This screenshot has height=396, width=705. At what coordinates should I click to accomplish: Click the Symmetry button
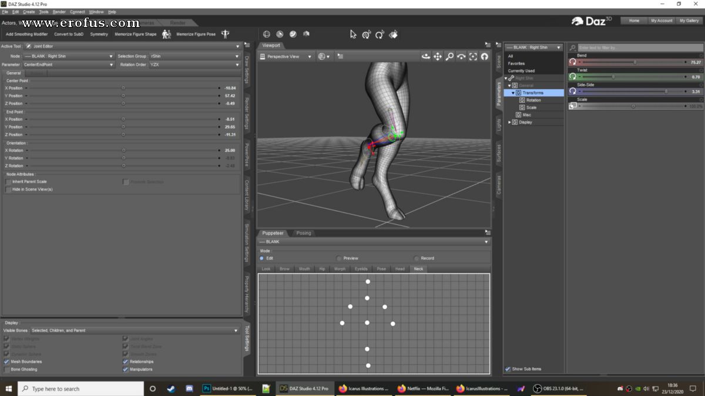99,34
